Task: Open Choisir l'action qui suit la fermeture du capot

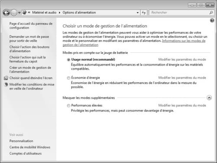Action: click(27, 59)
